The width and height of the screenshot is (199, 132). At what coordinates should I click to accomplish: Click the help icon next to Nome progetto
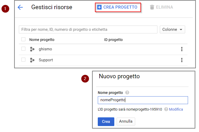tap(127, 93)
